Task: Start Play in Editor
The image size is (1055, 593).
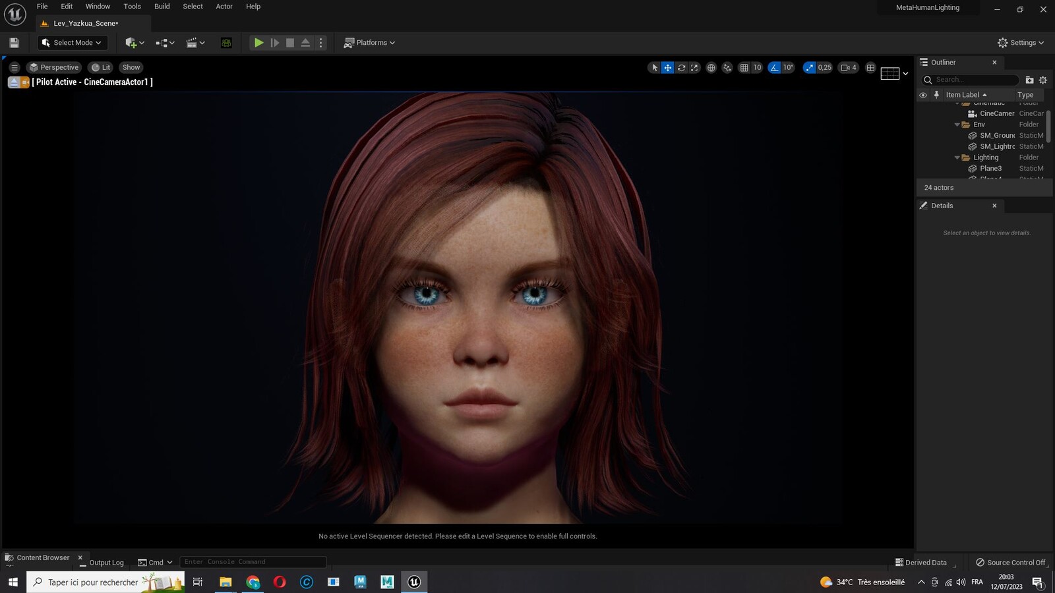Action: 258,43
